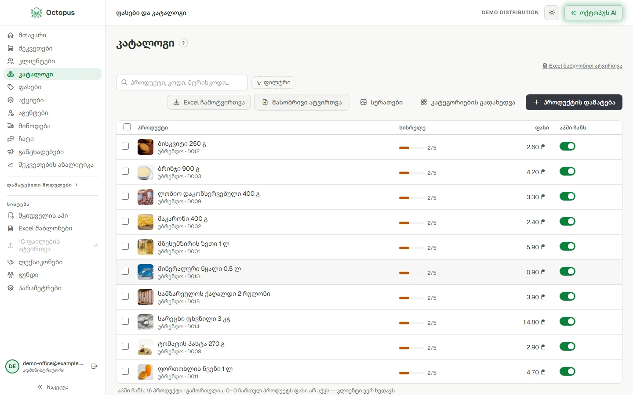Click the discount icon for აქციები
The height and width of the screenshot is (395, 633).
point(11,100)
